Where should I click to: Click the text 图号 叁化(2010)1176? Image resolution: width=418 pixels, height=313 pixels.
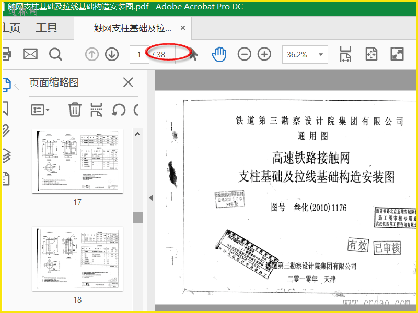pyautogui.click(x=309, y=207)
